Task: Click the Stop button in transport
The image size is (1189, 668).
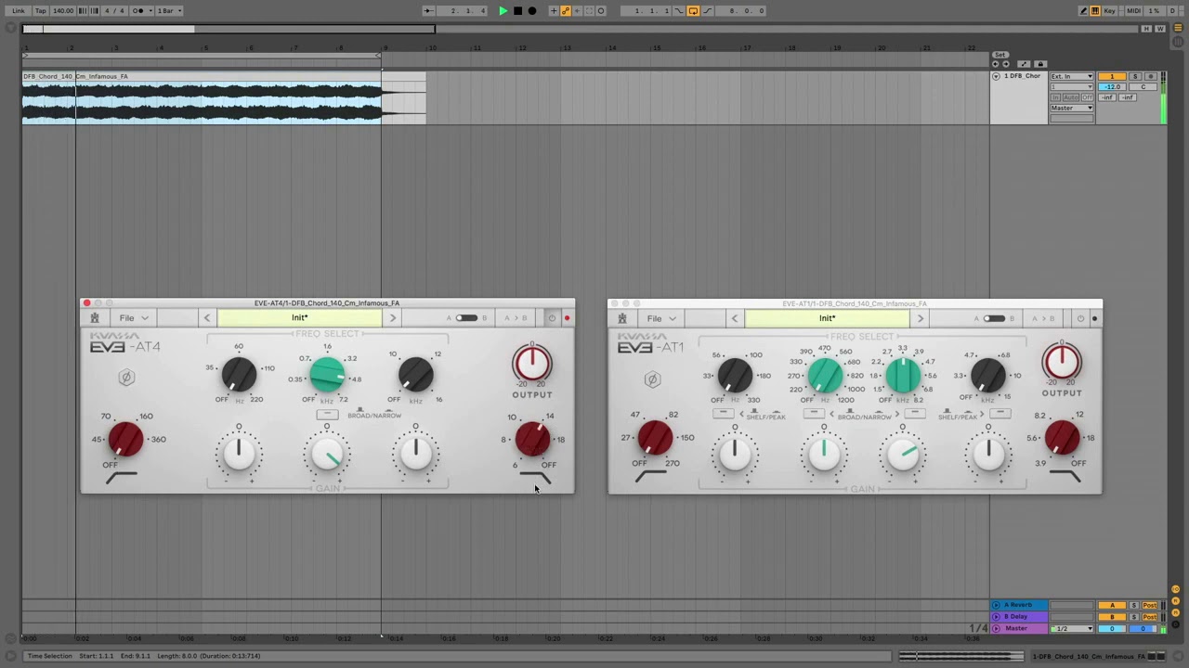Action: pos(517,11)
